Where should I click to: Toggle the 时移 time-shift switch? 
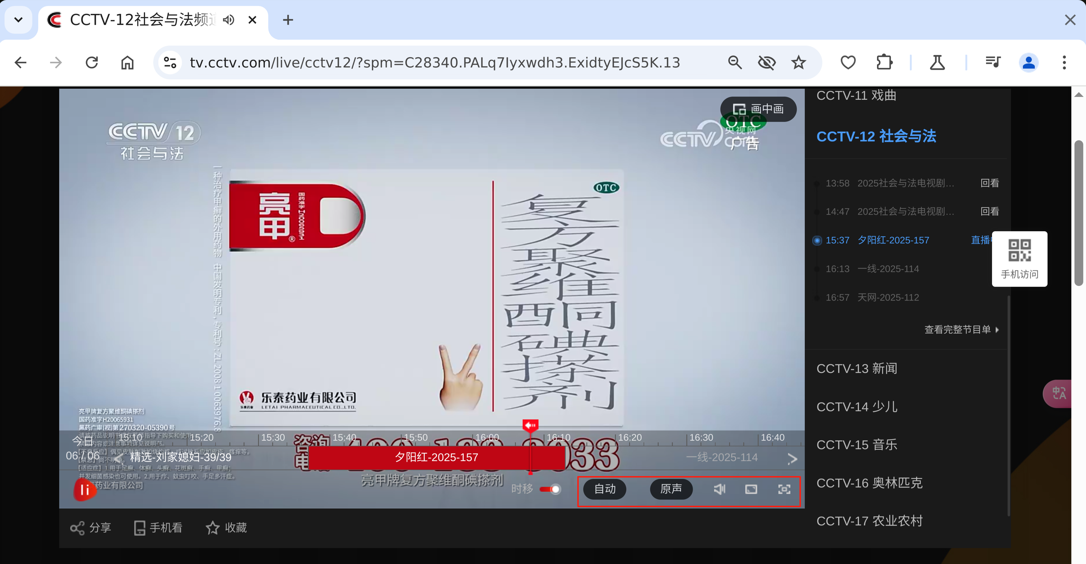(x=551, y=489)
